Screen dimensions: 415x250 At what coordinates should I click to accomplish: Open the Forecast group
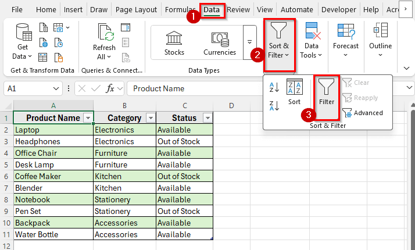tap(346, 41)
